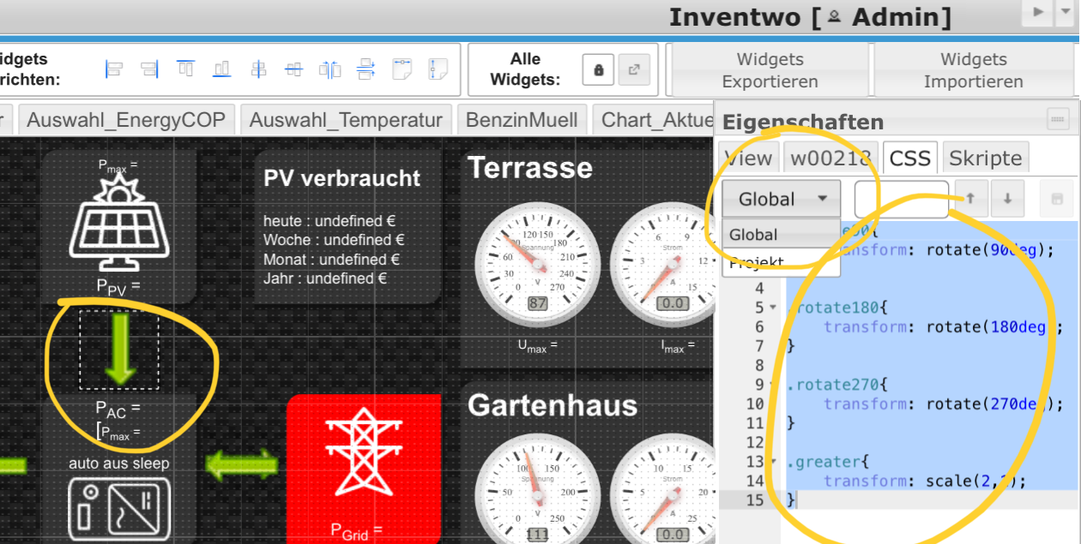Image resolution: width=1081 pixels, height=544 pixels.
Task: Click Widgets Importieren button
Action: (x=973, y=70)
